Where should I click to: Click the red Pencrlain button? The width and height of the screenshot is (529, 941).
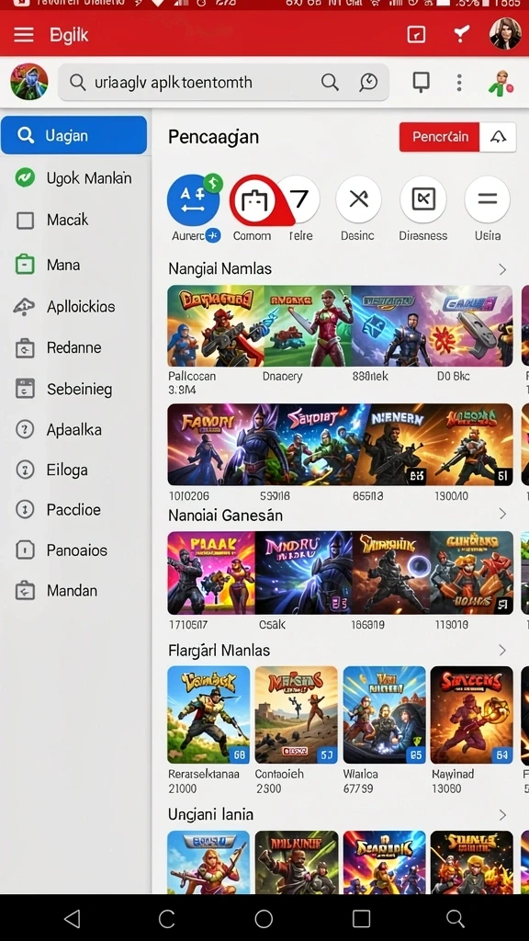point(440,137)
